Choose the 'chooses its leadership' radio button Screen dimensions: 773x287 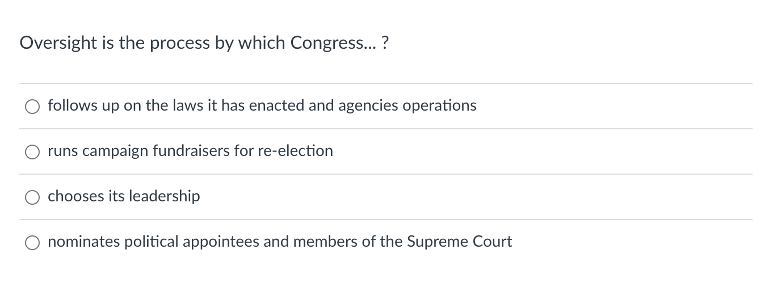(x=32, y=197)
